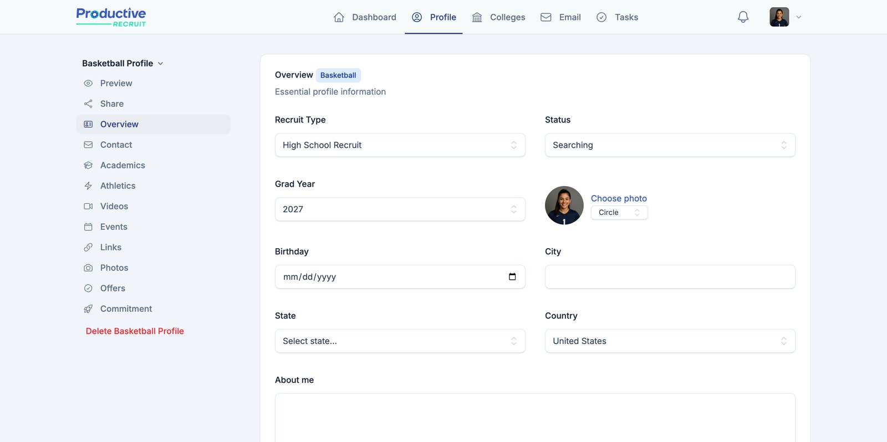
Task: Click the Choose photo link
Action: [619, 198]
